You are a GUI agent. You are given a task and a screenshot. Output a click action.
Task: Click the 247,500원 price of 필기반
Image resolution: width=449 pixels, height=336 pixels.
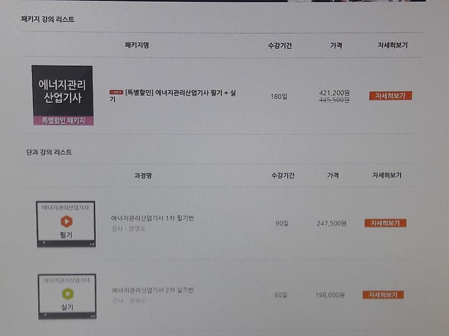tap(332, 223)
